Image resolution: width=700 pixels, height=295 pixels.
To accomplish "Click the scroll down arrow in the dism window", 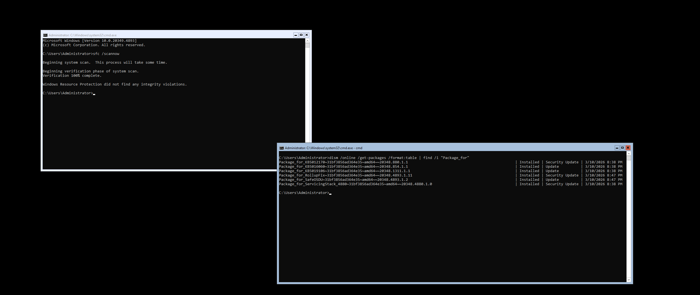I will click(629, 280).
